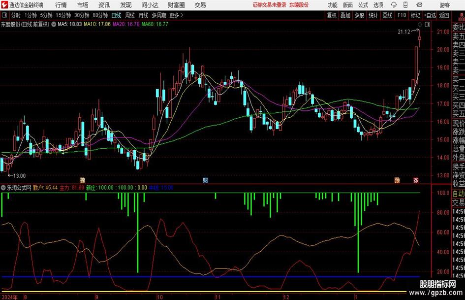Open the mail envelope icon
The width and height of the screenshot is (465, 300).
click(419, 5)
